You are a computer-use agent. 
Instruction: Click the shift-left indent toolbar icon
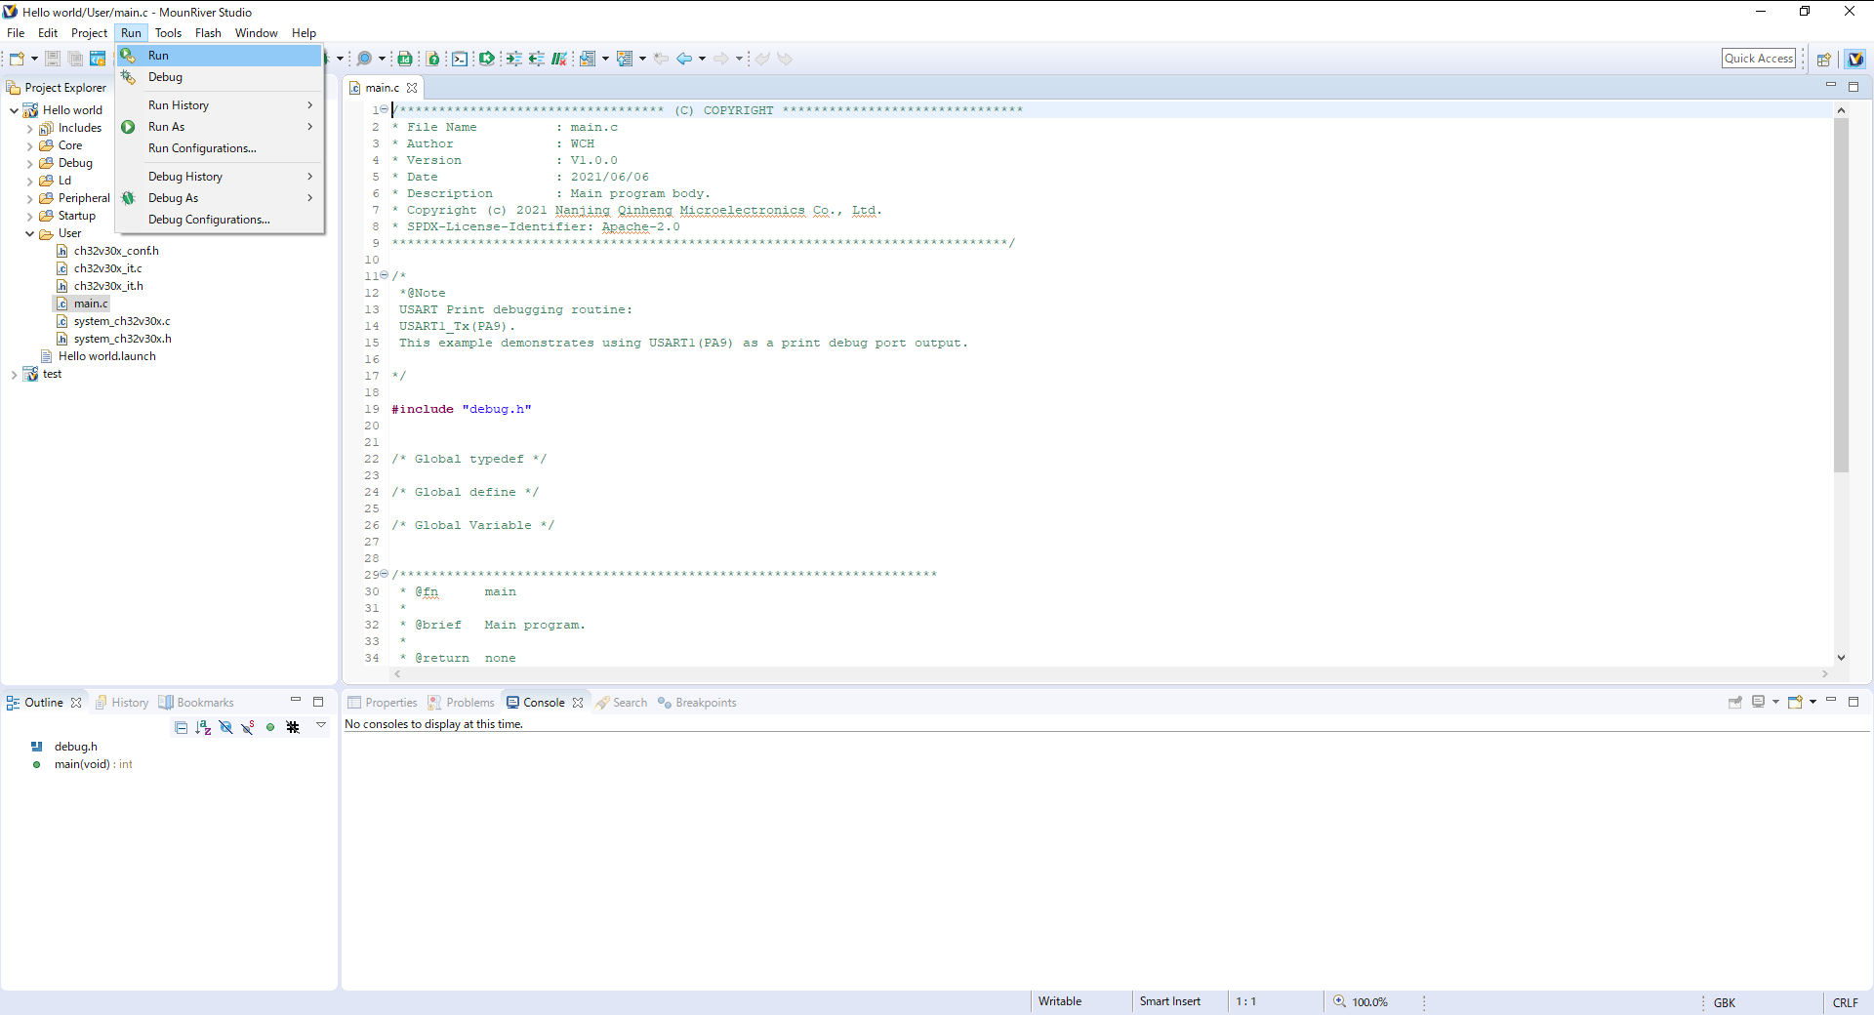coord(536,59)
